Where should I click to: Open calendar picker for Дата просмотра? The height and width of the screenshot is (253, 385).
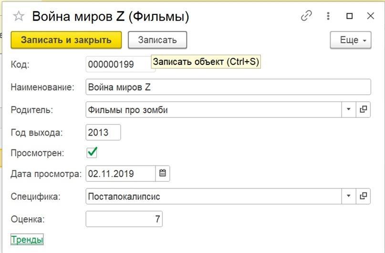(163, 173)
